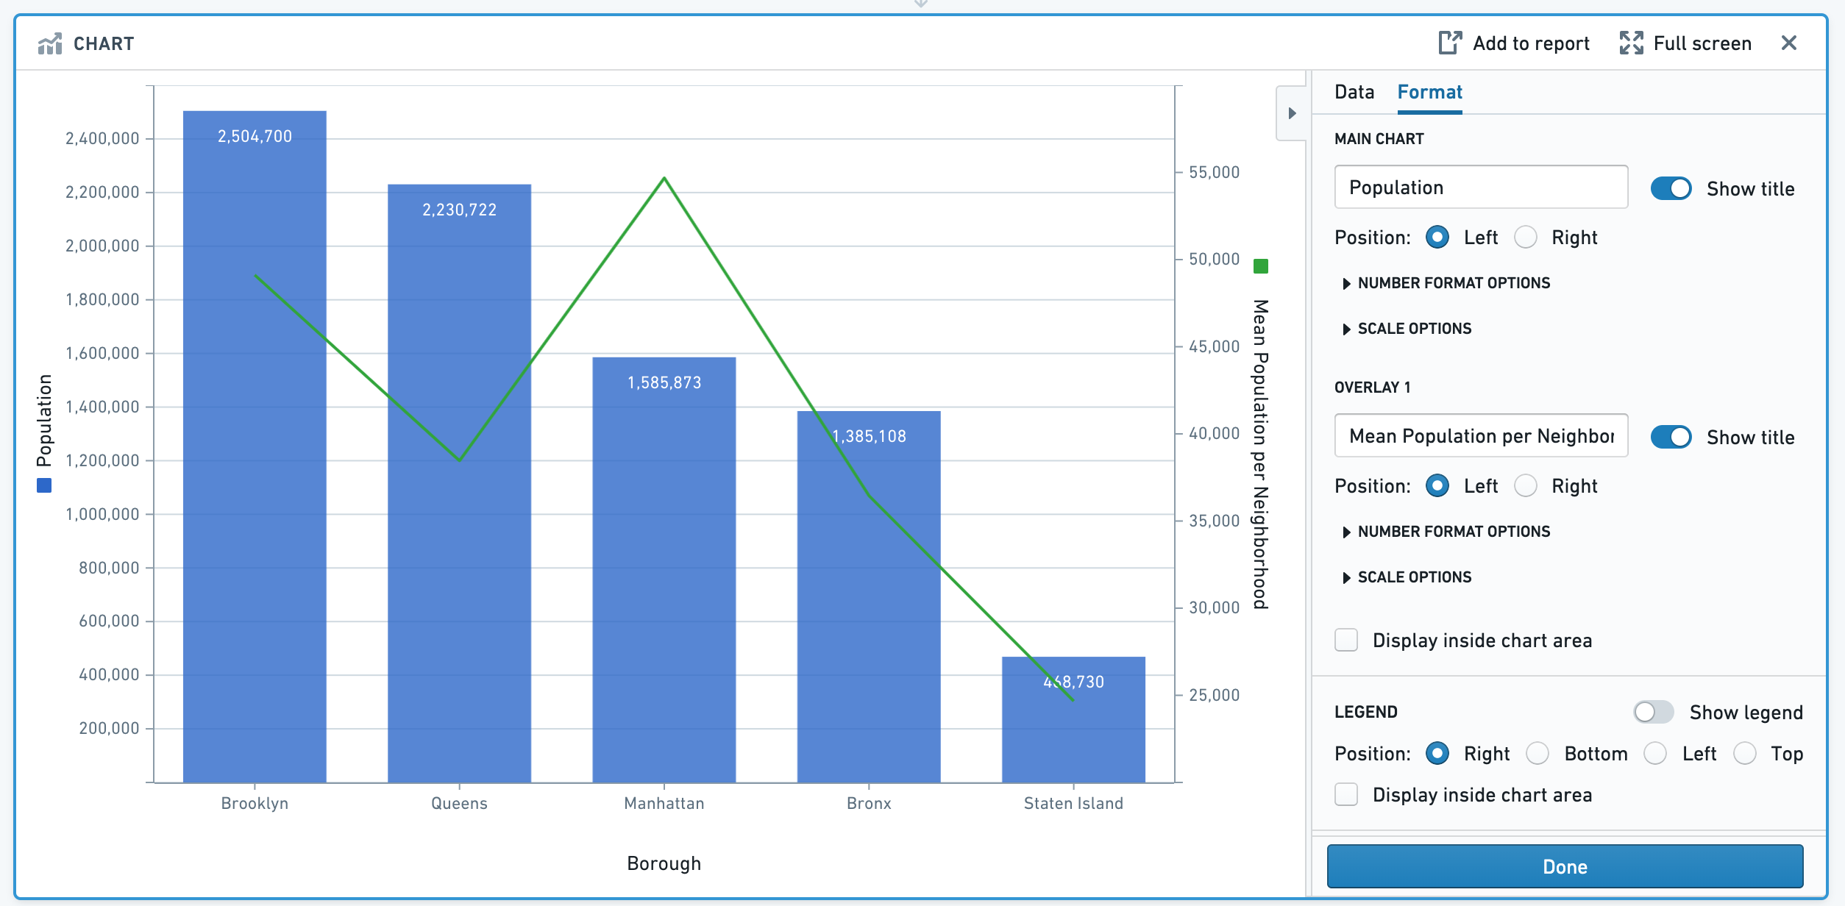Click the Manhattan bar labeled 1,585,873
Image resolution: width=1845 pixels, height=906 pixels.
point(664,570)
